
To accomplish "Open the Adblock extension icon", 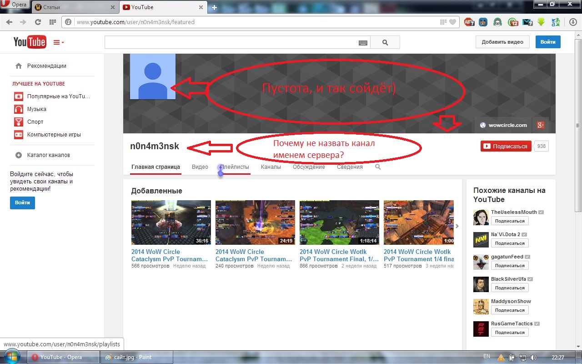I will point(469,22).
